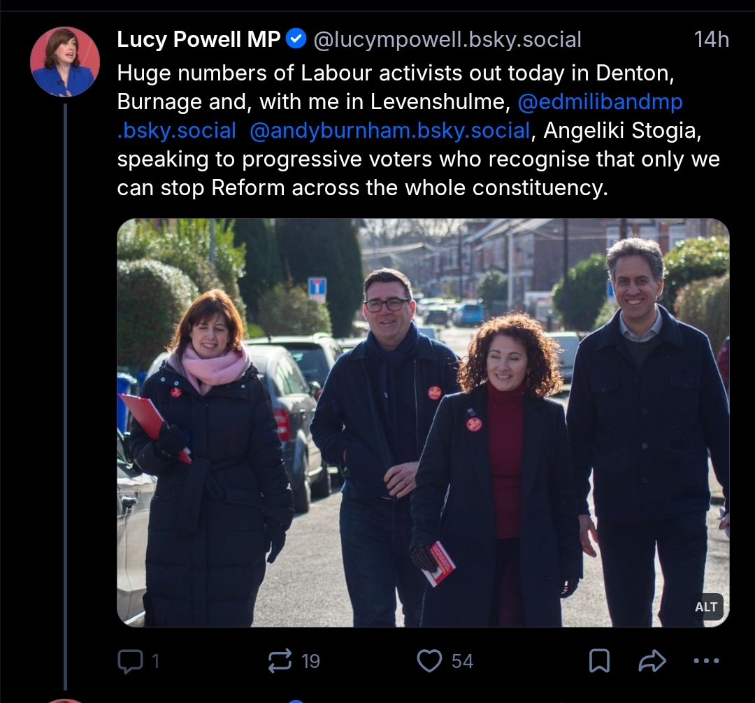
Task: Open the @andyburnham.bsky.social mention
Action: tap(389, 131)
